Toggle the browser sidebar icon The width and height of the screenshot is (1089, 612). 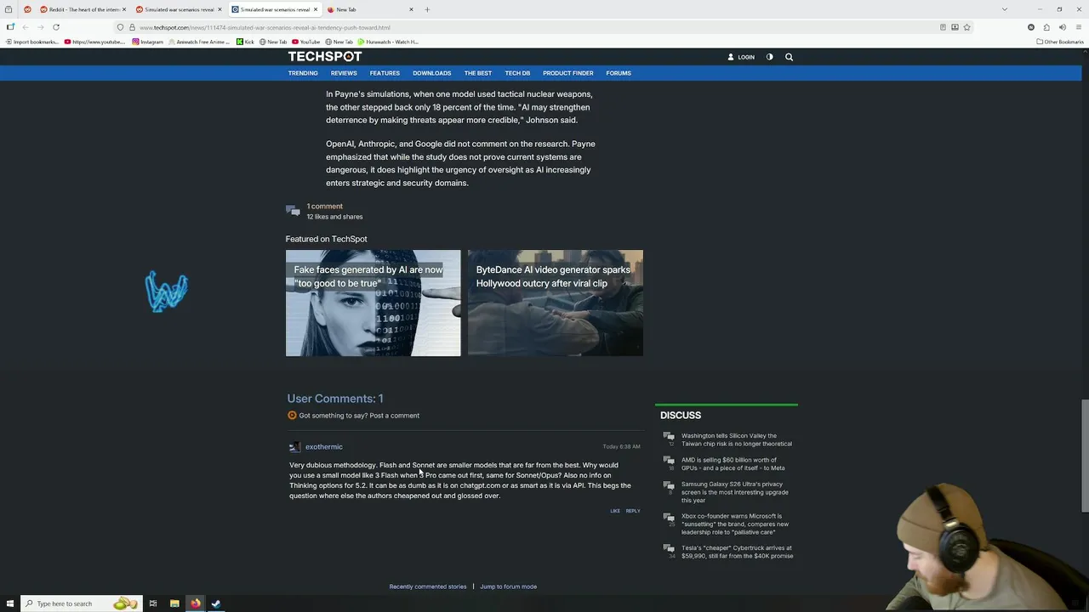tap(9, 27)
